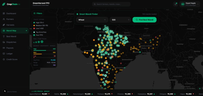The height and width of the screenshot is (96, 203).
Task: Click the Mandis 743 count value
Action: 54,65
